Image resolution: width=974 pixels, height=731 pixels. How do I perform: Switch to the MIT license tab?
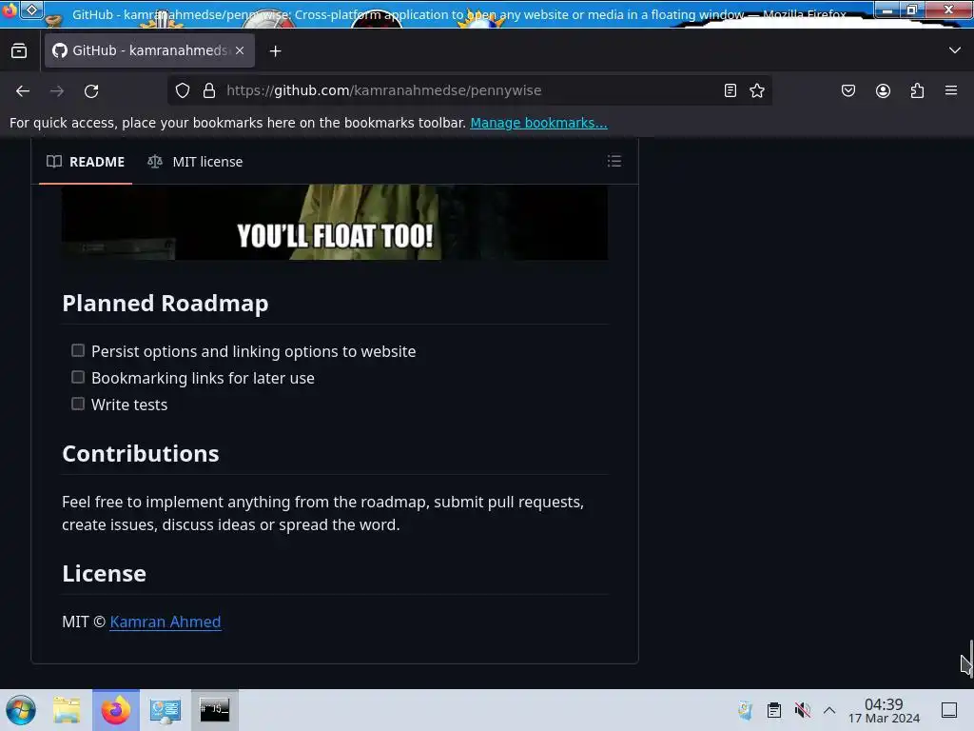(195, 162)
